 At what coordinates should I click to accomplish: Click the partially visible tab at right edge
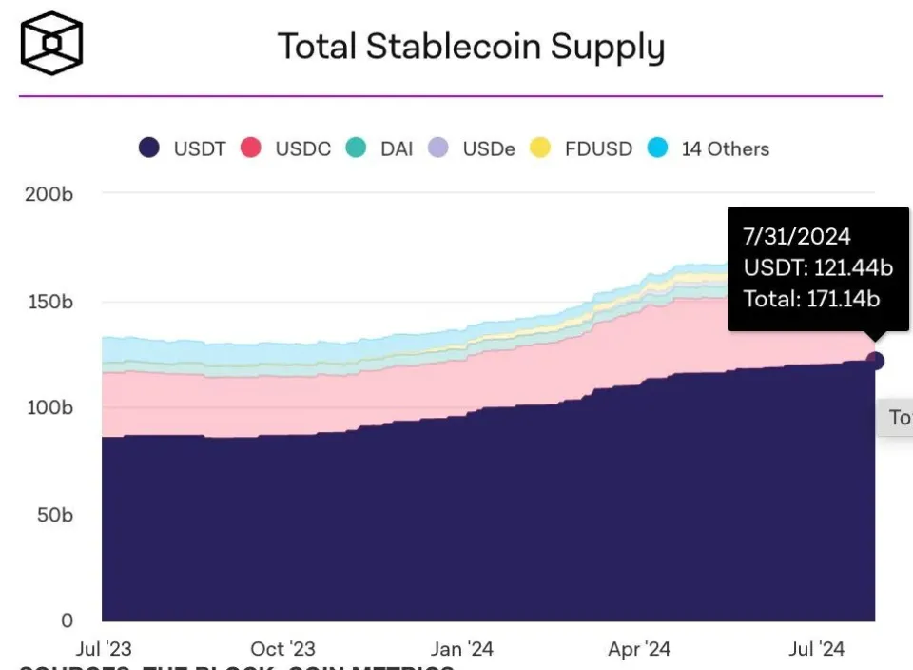tap(896, 417)
